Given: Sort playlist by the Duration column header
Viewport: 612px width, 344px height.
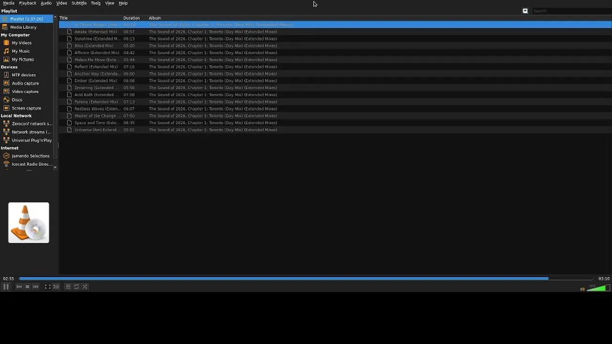Looking at the screenshot, I should click(135, 18).
